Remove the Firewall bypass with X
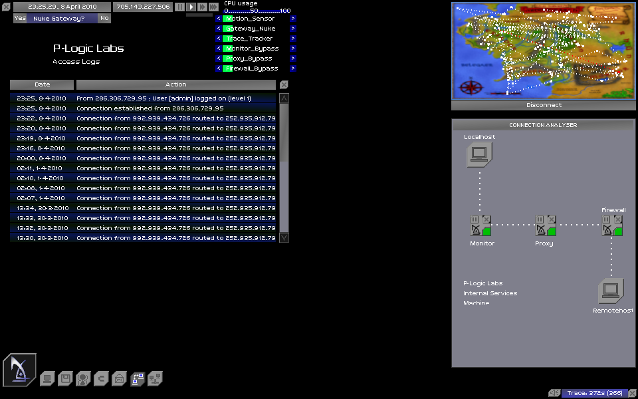 618,219
